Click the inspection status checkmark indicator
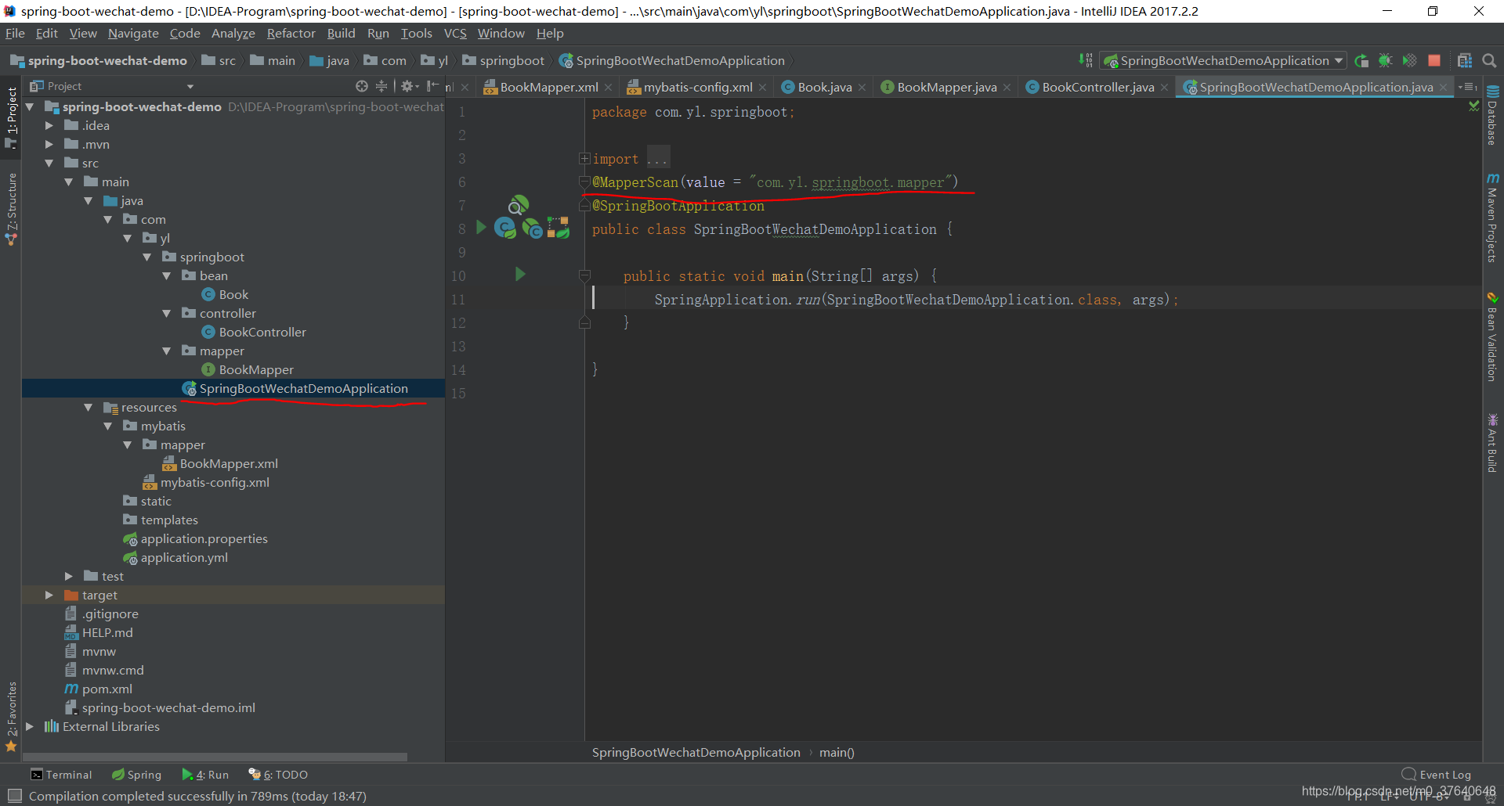 [x=1473, y=106]
